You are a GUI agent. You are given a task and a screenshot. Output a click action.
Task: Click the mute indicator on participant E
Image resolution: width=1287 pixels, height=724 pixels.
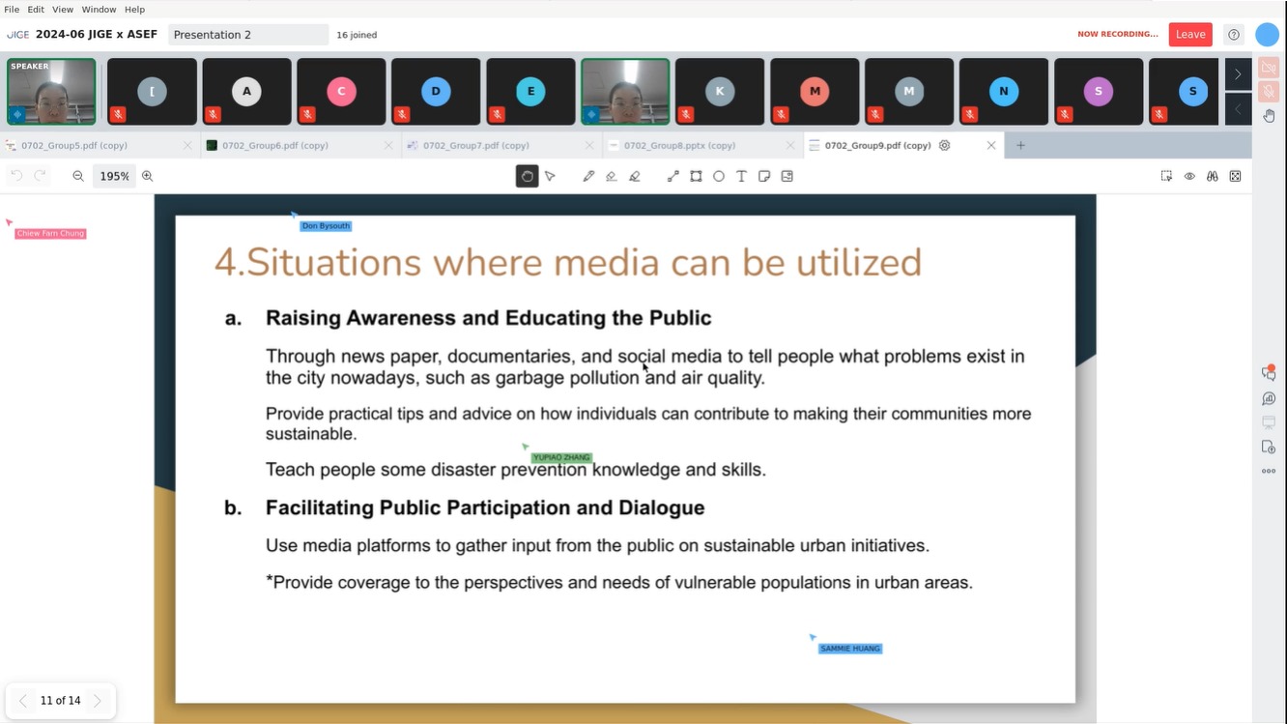click(497, 115)
